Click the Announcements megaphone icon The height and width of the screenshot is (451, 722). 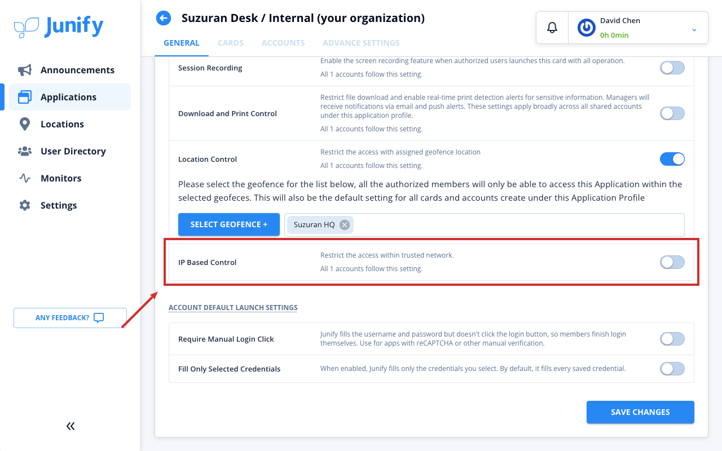[25, 70]
